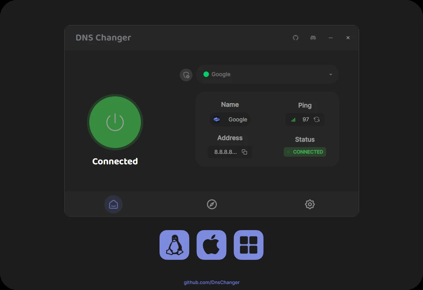Click the Status heading
The width and height of the screenshot is (423, 290).
[305, 140]
